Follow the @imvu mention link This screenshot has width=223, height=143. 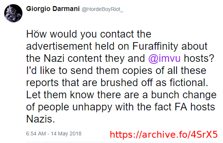click(164, 58)
